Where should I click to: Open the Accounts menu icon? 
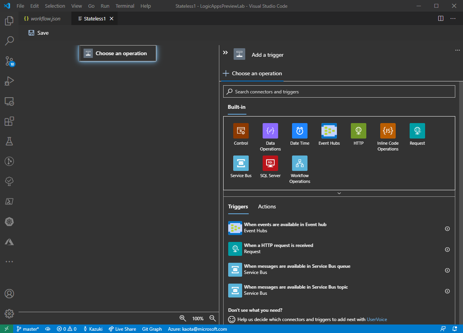pyautogui.click(x=9, y=294)
